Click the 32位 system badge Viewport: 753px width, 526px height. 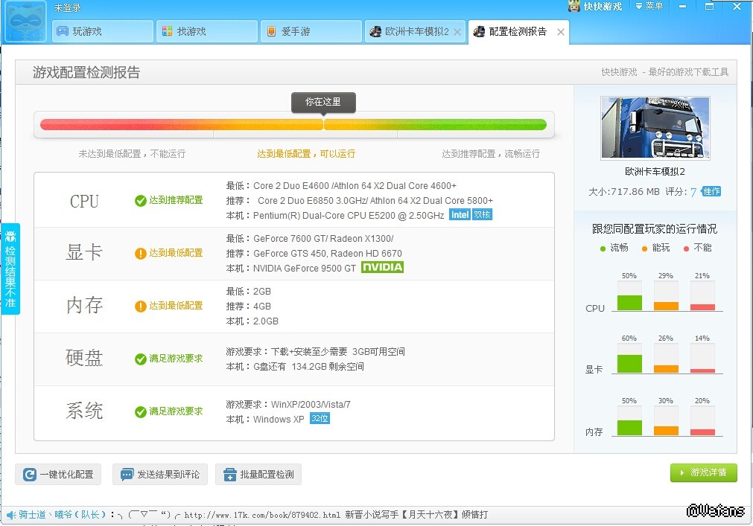[x=320, y=419]
